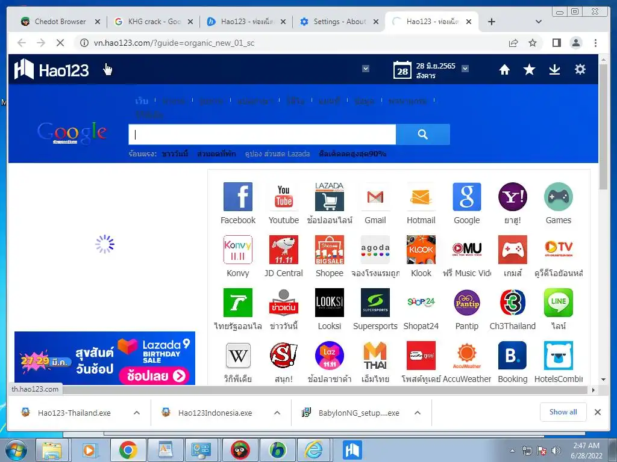617x462 pixels.
Task: Click the share page icon in address bar
Action: 513,43
